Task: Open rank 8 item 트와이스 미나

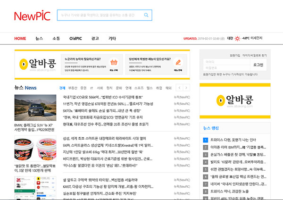Action: pyautogui.click(x=229, y=192)
